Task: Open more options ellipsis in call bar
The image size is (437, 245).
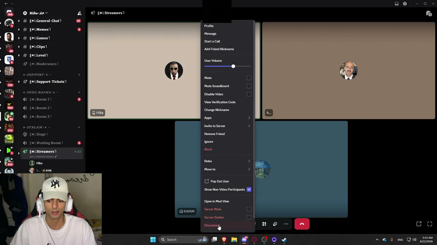Action: (286, 224)
